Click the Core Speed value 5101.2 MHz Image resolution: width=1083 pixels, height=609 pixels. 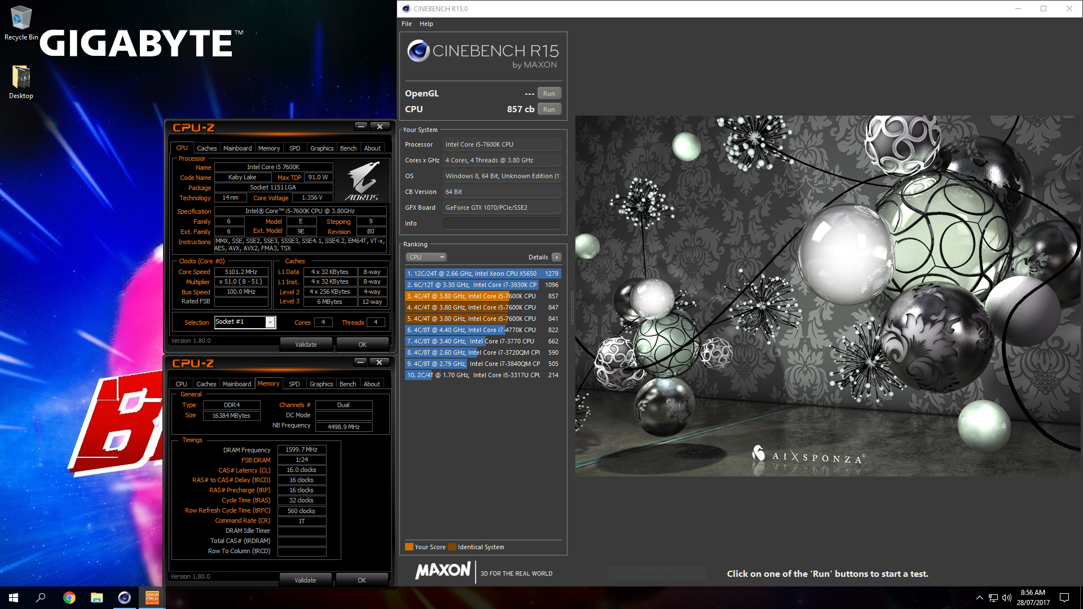241,272
